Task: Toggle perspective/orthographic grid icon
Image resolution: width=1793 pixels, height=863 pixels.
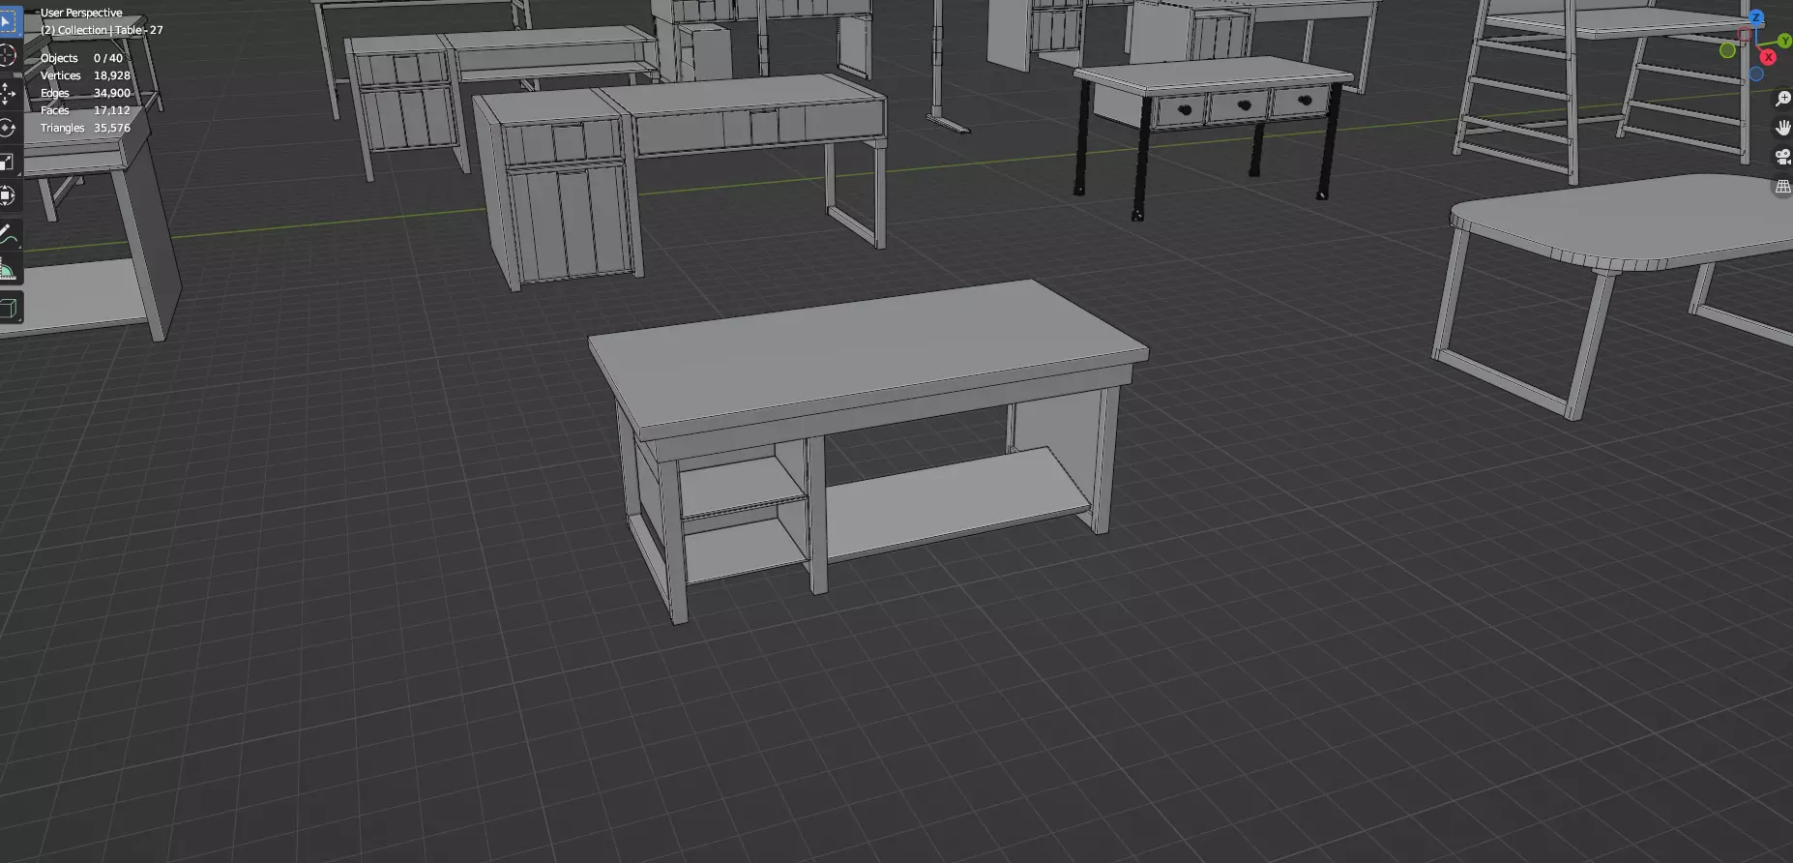Action: [1782, 187]
